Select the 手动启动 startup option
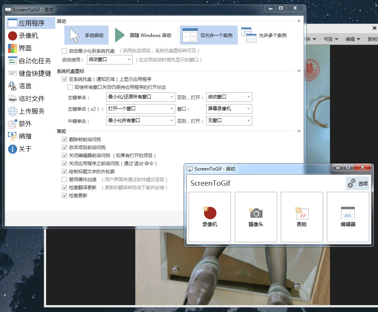This screenshot has width=378, height=312. click(86, 34)
